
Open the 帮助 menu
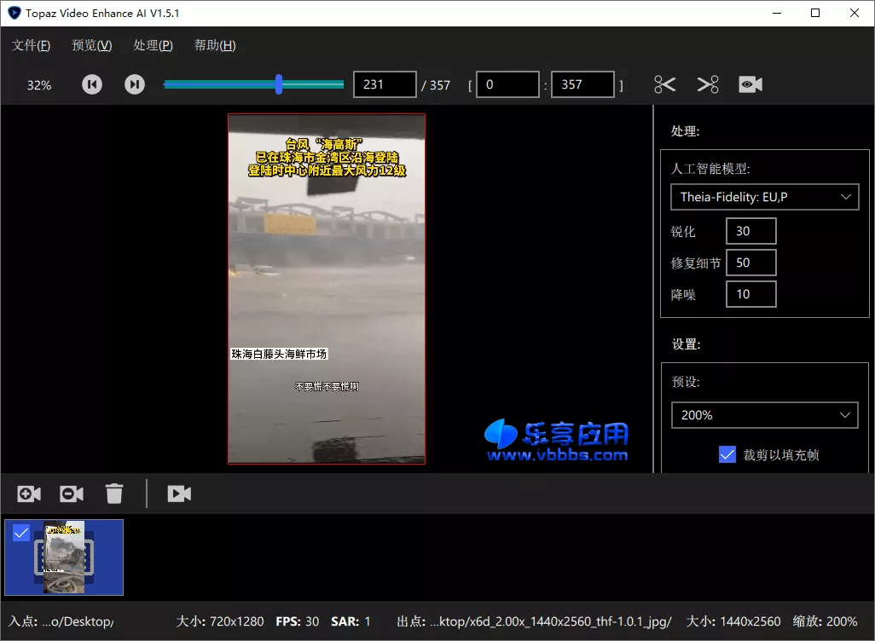click(214, 45)
